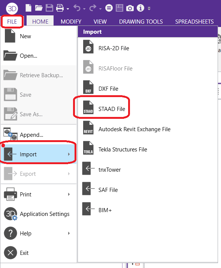221x268 pixels.
Task: Select the Export menu entry
Action: [x=39, y=174]
